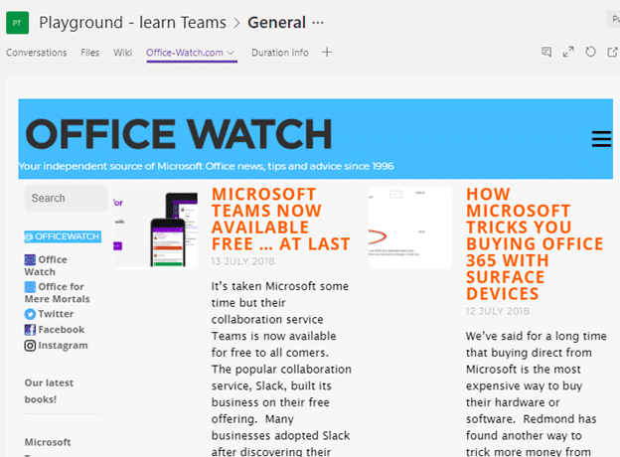Open General channel more options ellipsis
Screen dimensions: 620x457
tap(318, 22)
